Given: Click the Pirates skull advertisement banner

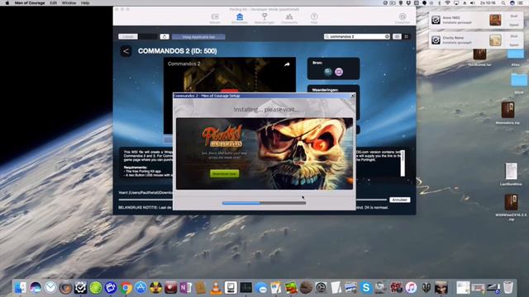Looking at the screenshot, I should 264,153.
